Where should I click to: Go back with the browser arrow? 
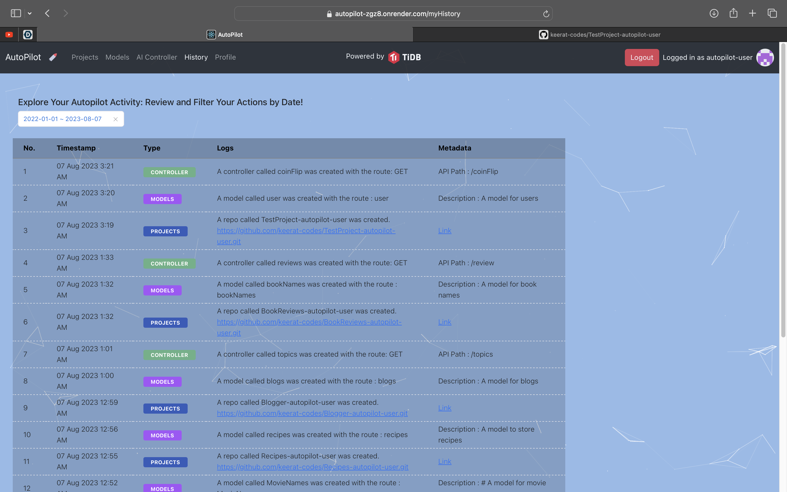pos(47,13)
